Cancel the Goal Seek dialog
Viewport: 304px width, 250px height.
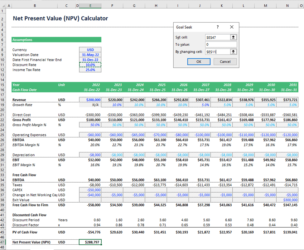pos(225,62)
